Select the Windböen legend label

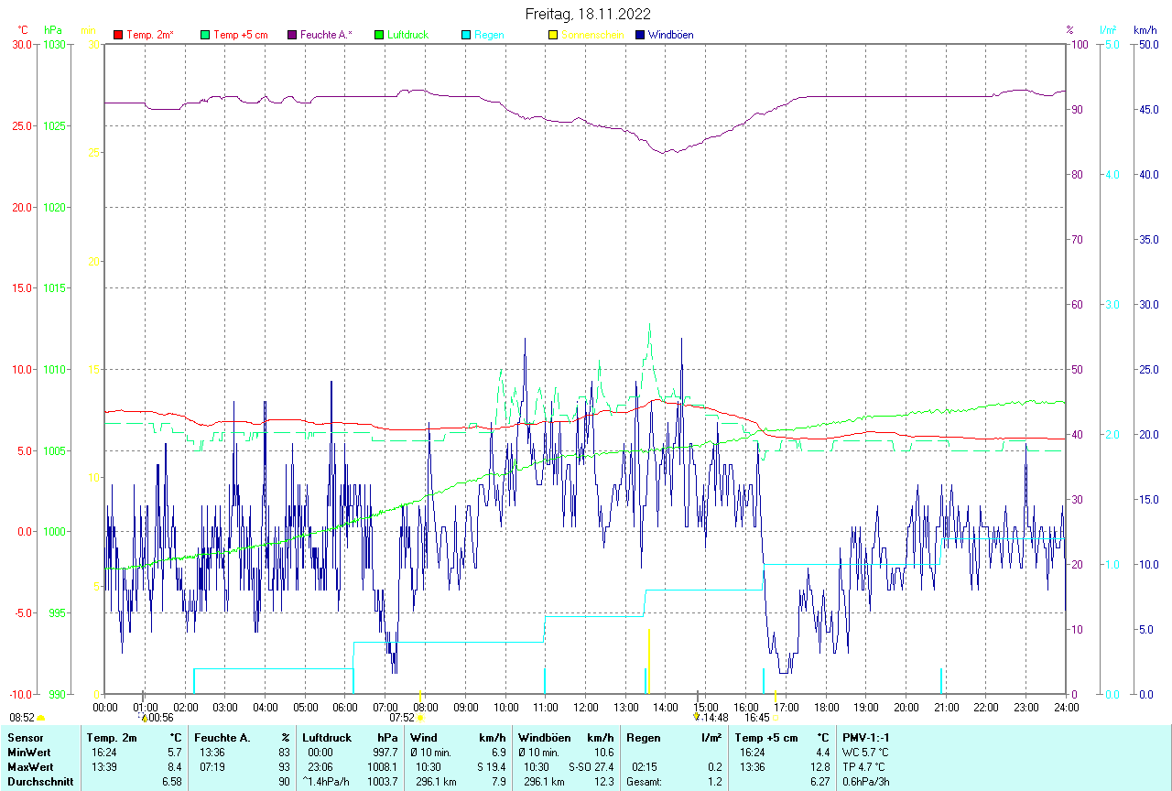point(670,35)
